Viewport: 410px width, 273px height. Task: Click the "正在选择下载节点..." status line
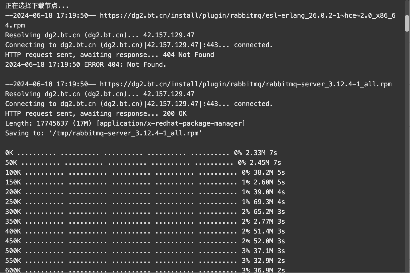[37, 5]
